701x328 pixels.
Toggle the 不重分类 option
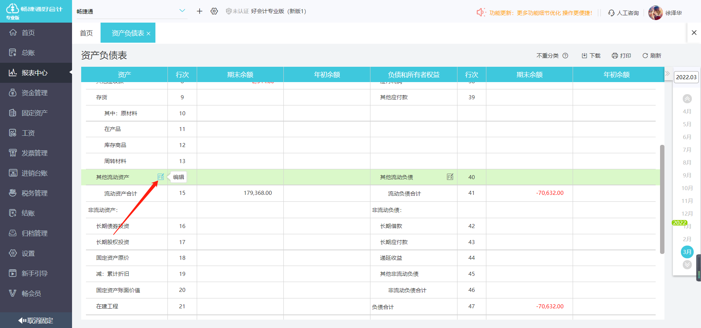coord(547,55)
